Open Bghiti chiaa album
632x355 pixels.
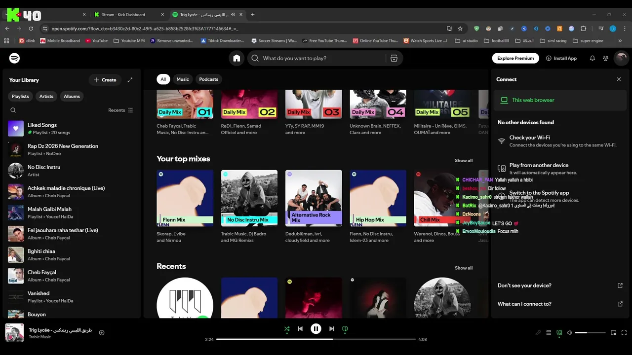point(71,255)
